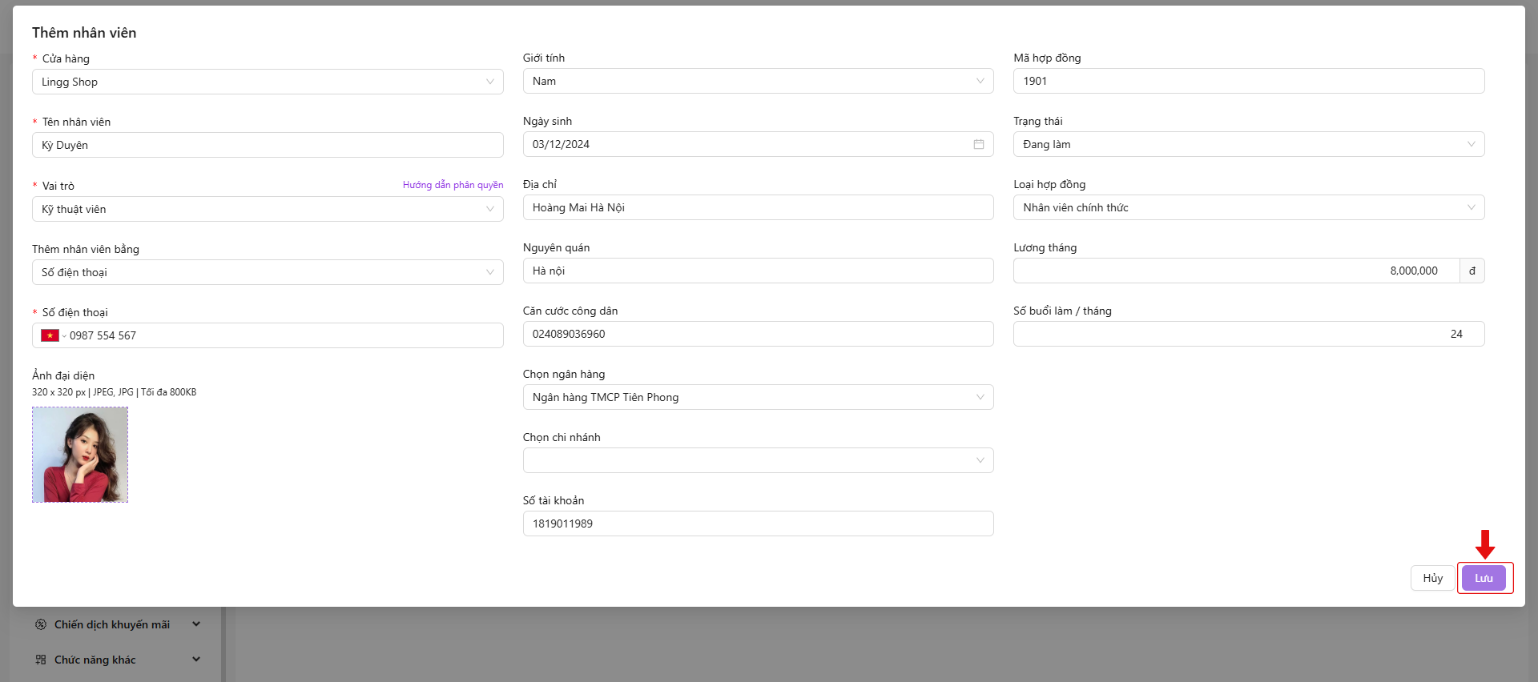Click the Lưu save button
The image size is (1538, 682).
pos(1484,578)
